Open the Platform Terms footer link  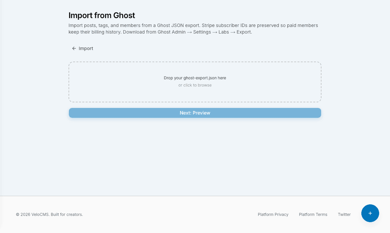[x=313, y=214]
